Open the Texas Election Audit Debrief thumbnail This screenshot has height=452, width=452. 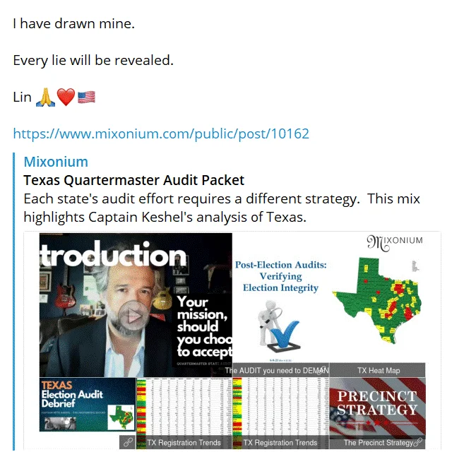click(88, 405)
